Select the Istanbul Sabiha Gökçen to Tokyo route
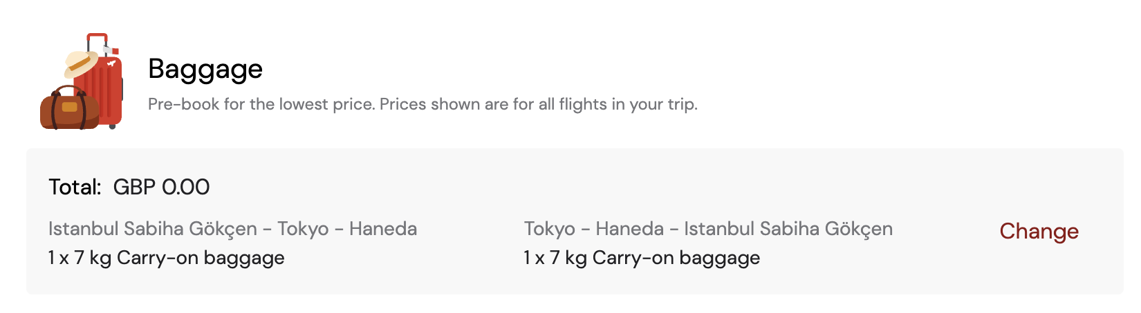This screenshot has height=313, width=1141. pos(232,229)
